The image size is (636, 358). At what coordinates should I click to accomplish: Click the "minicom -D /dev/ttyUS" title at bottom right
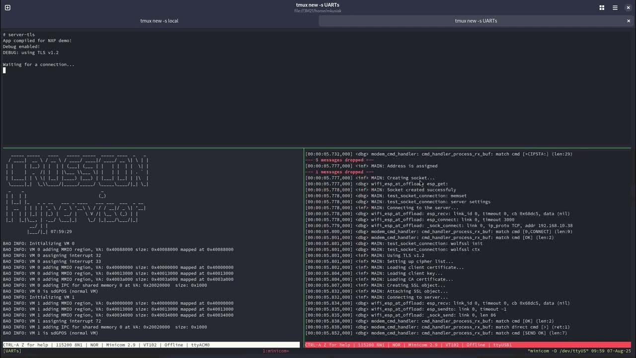557,351
